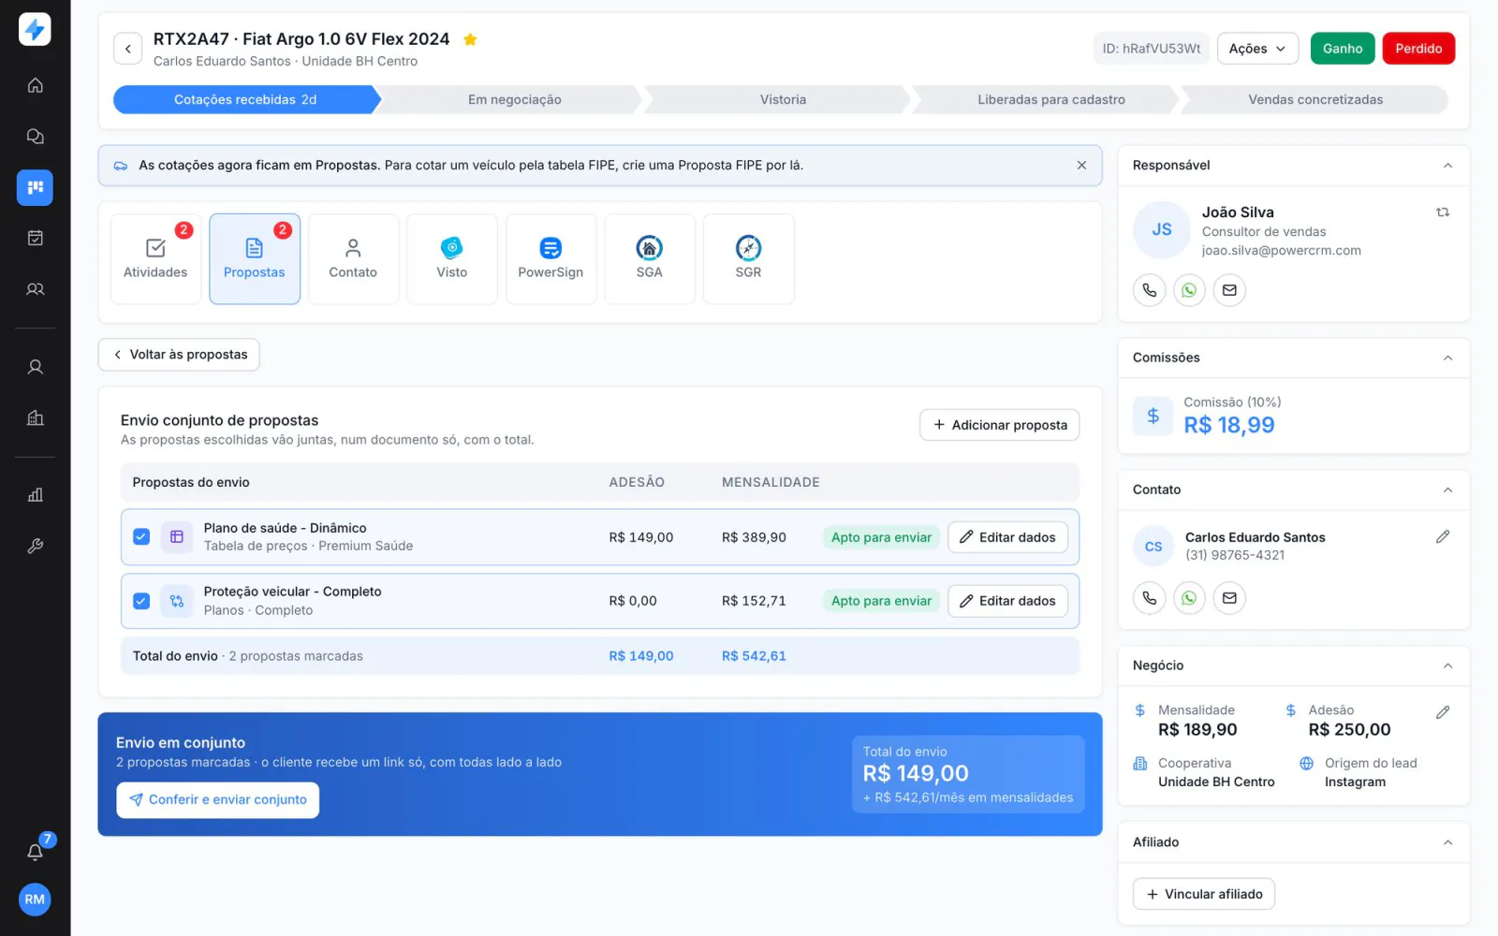Screen dimensions: 1498x936
Task: Collapse the Negócio panel
Action: click(1447, 665)
